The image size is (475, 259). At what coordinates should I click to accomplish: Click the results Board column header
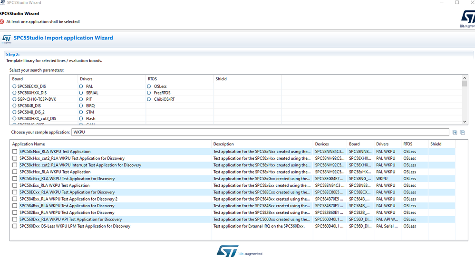pos(360,144)
